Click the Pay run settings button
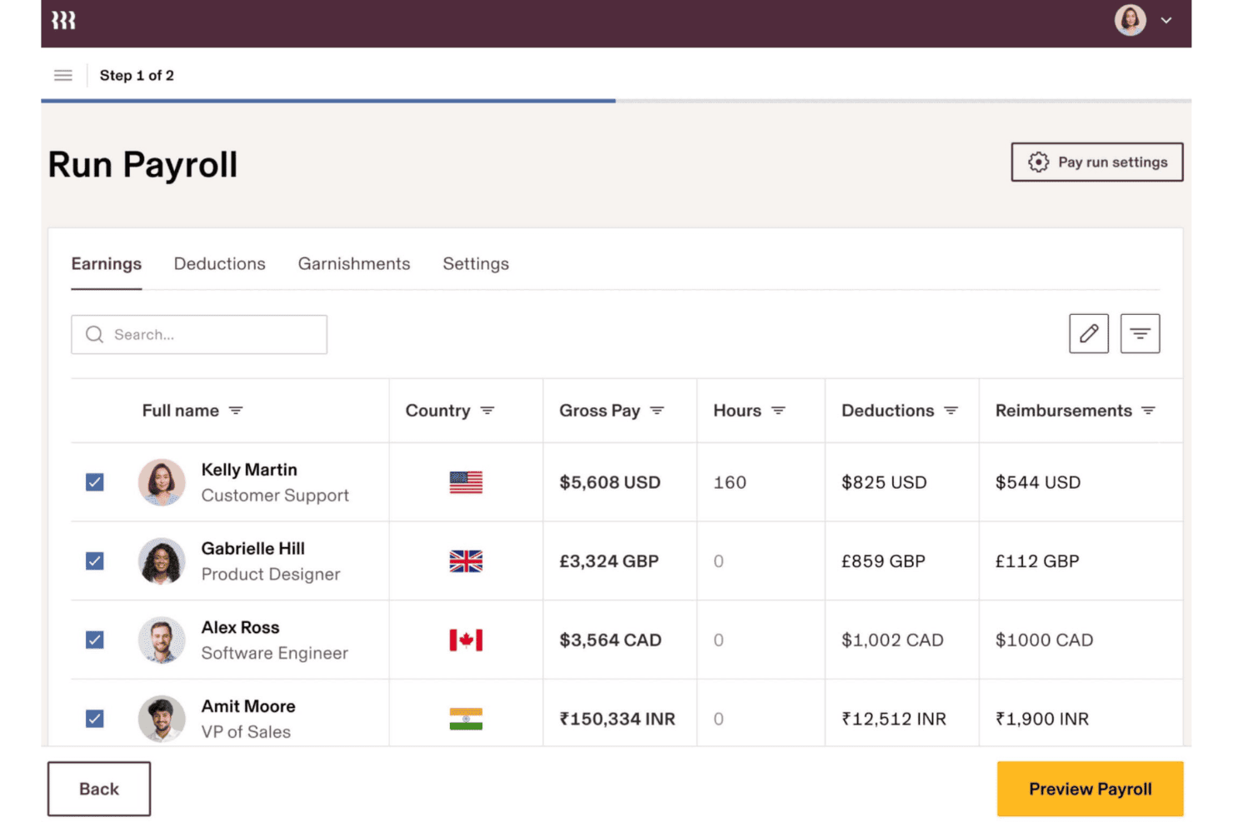Image resolution: width=1233 pixels, height=822 pixels. 1097,162
